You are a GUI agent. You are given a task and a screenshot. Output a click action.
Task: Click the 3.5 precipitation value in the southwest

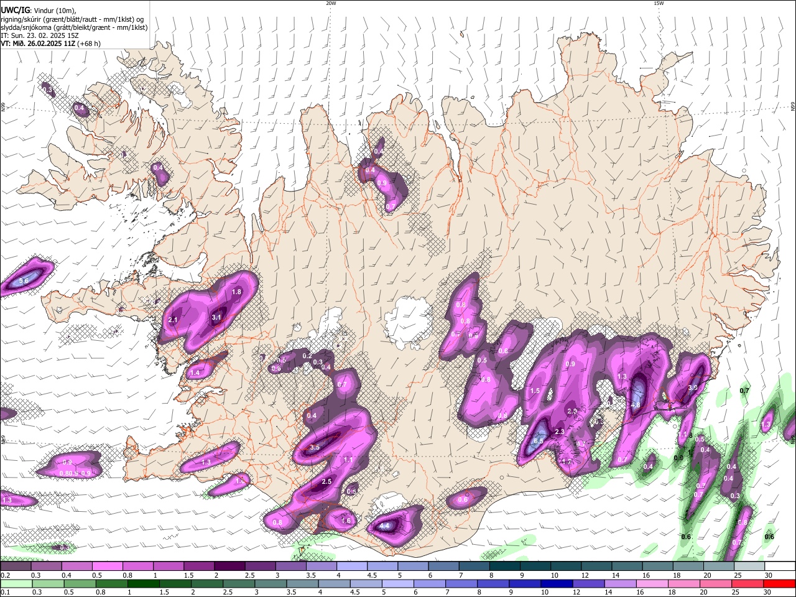(x=315, y=447)
